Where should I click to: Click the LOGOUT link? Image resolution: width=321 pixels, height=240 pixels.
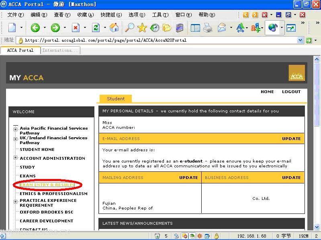tap(291, 92)
